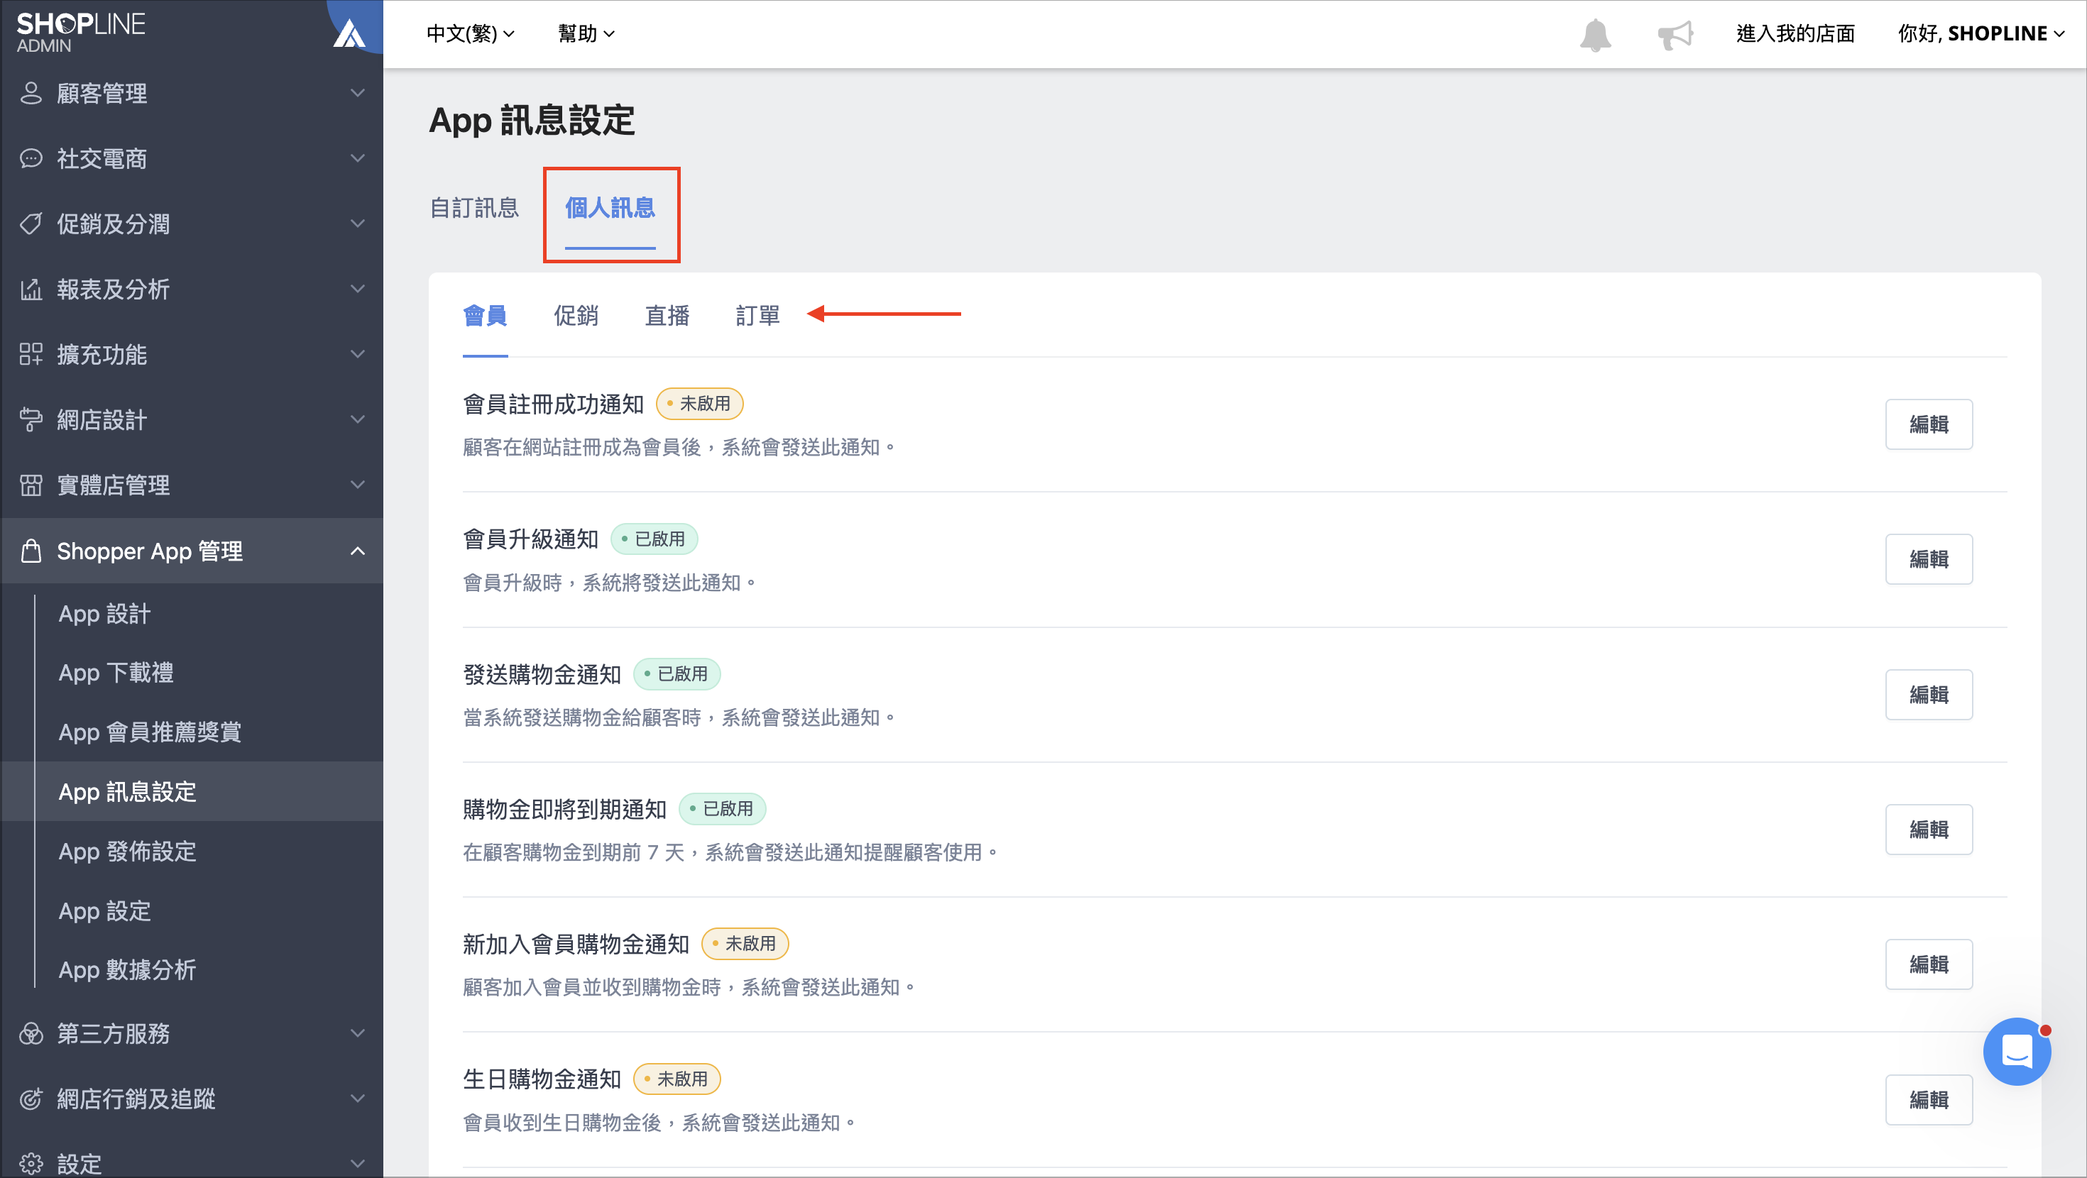Image resolution: width=2087 pixels, height=1178 pixels.
Task: Click the 第三方服務 icon
Action: [31, 1033]
